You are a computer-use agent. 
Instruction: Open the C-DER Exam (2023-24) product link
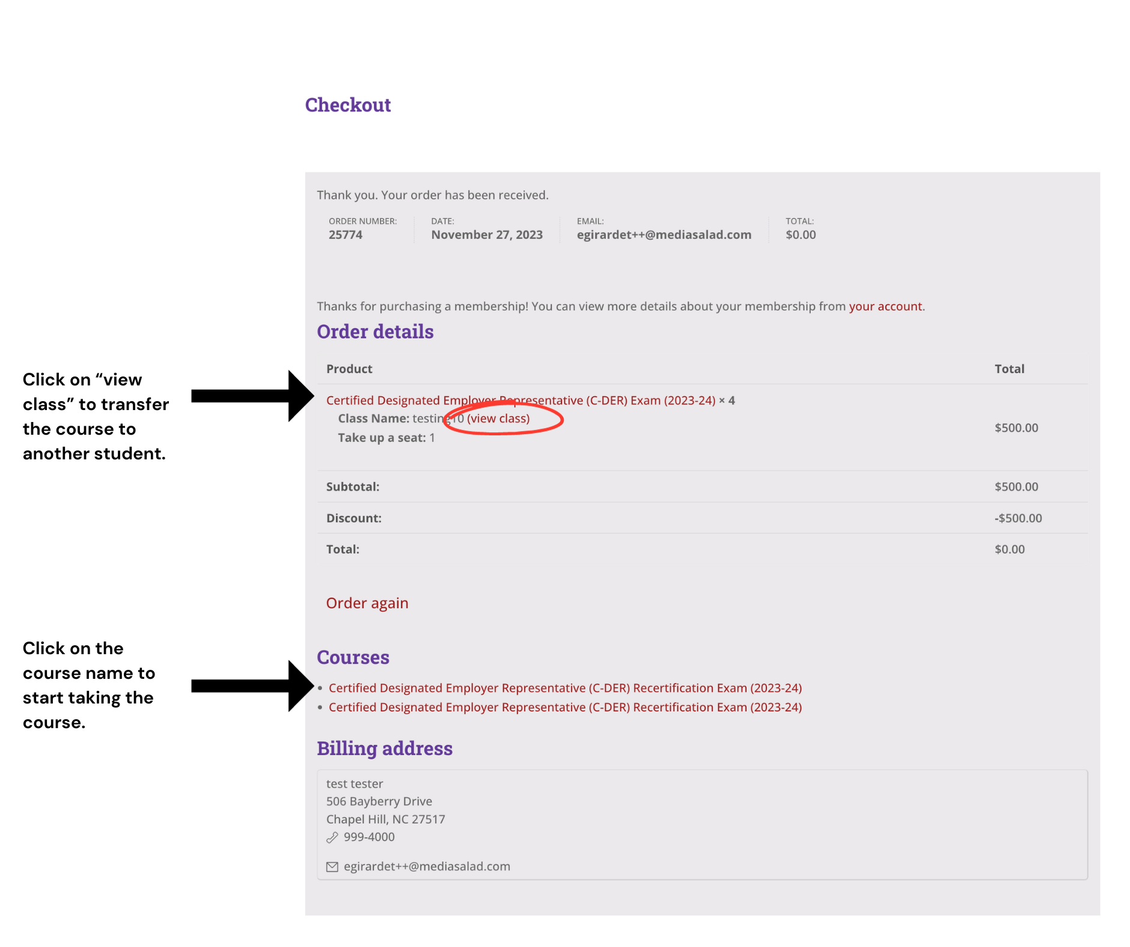(521, 400)
